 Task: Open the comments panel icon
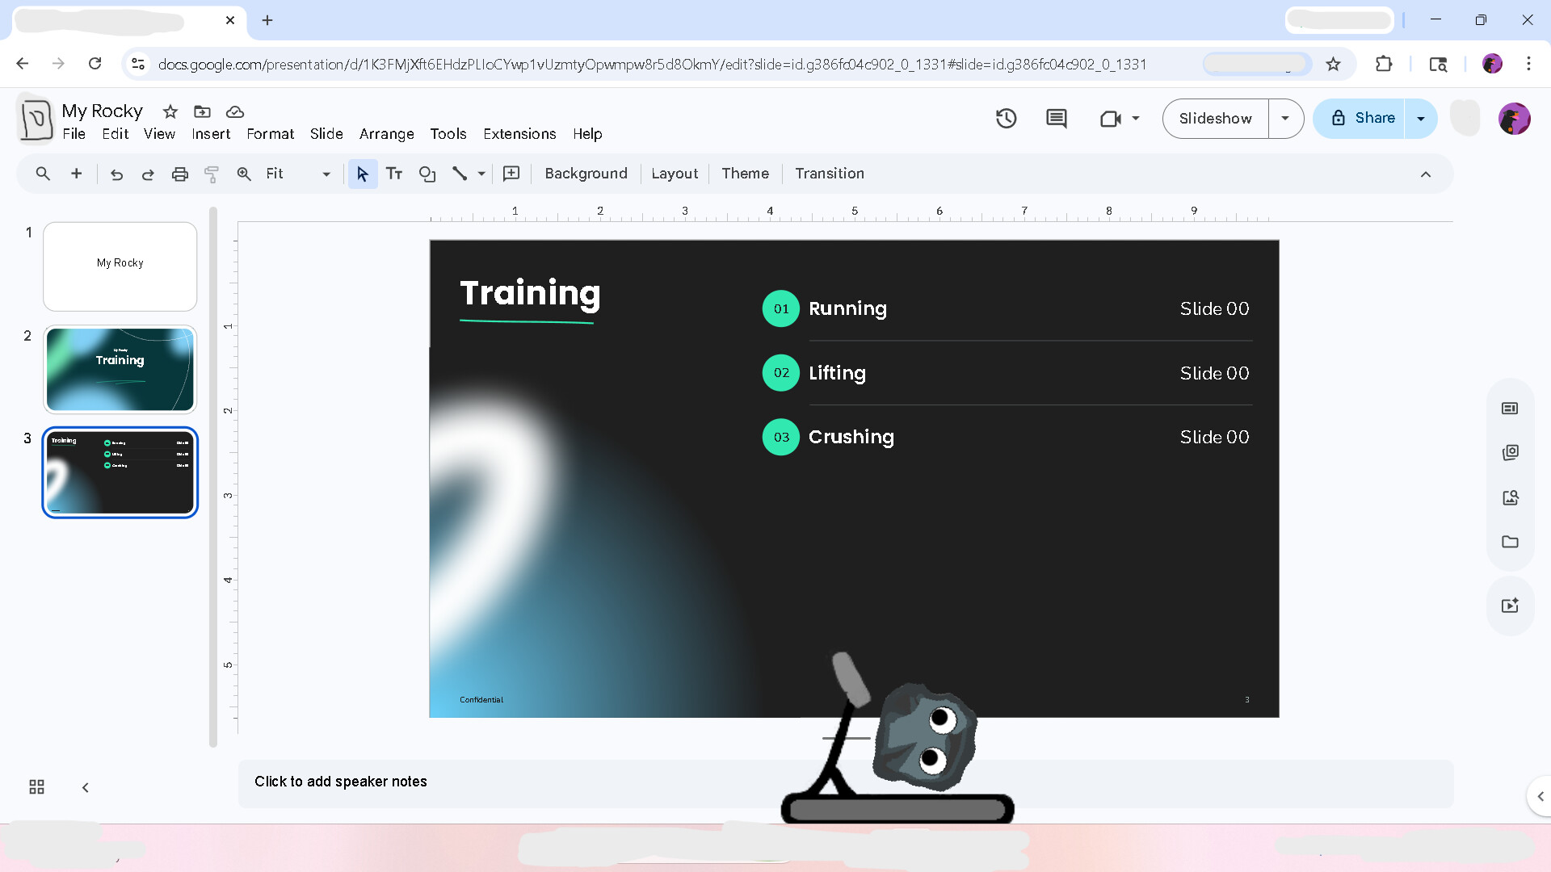click(x=1056, y=119)
